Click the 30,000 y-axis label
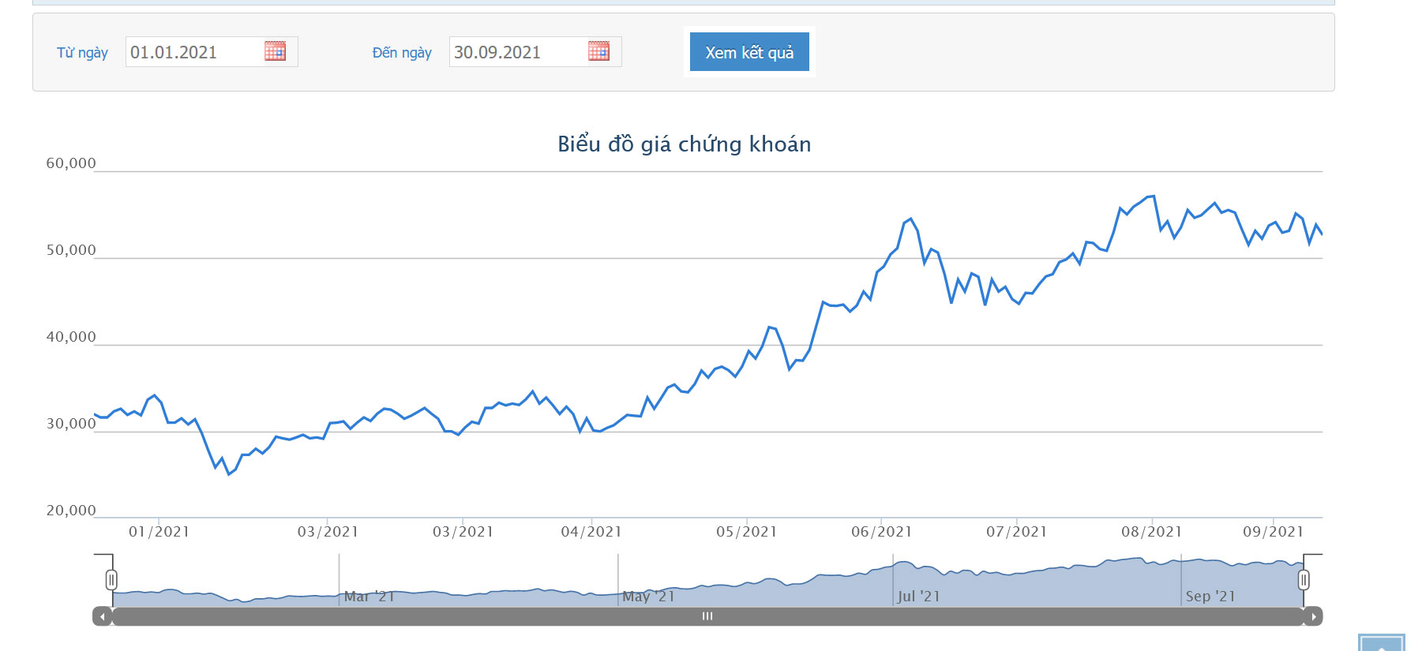Image resolution: width=1422 pixels, height=651 pixels. click(x=71, y=424)
